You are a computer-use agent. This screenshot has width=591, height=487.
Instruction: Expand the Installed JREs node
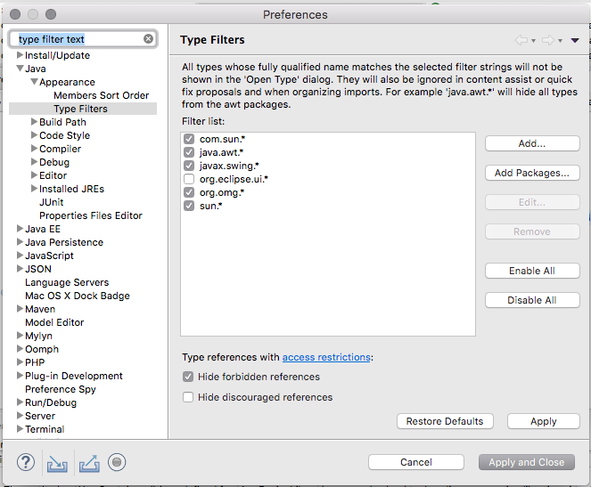pyautogui.click(x=34, y=189)
